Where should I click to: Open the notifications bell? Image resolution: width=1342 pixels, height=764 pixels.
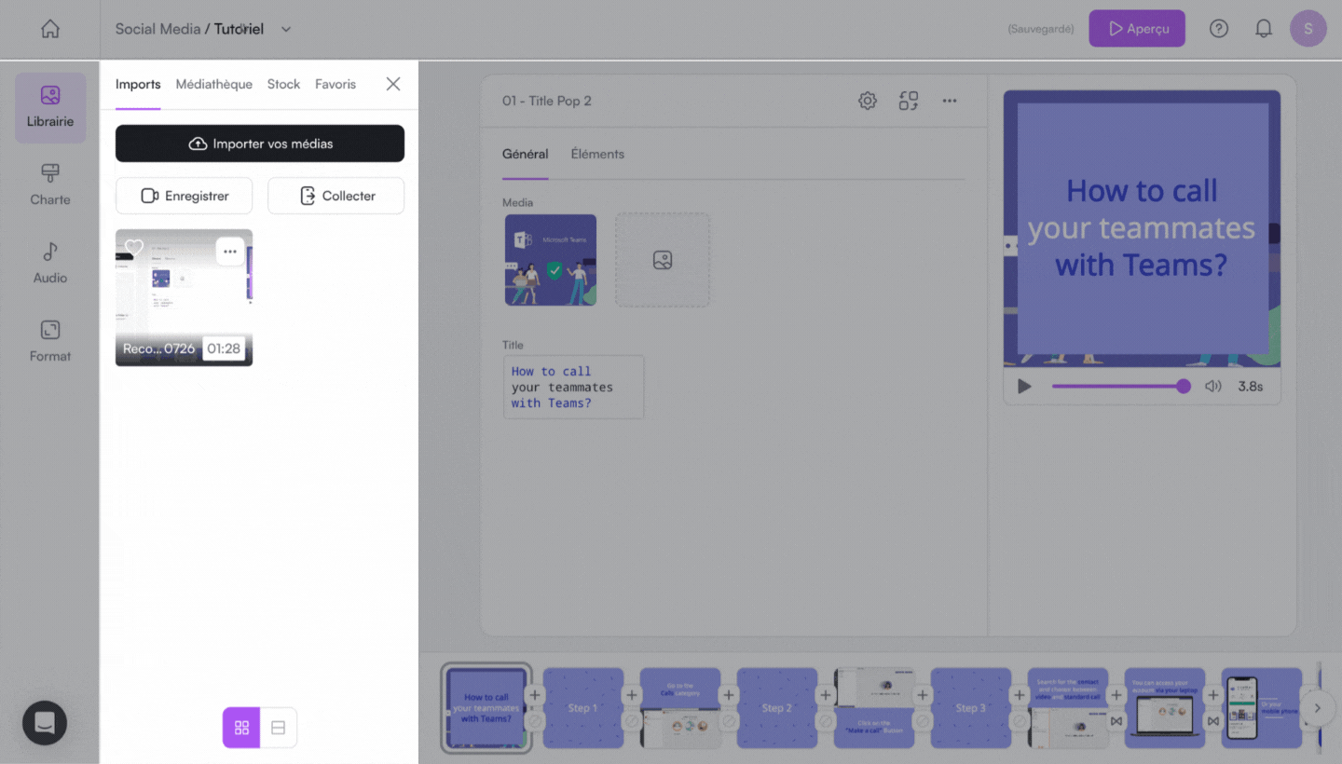coord(1264,29)
